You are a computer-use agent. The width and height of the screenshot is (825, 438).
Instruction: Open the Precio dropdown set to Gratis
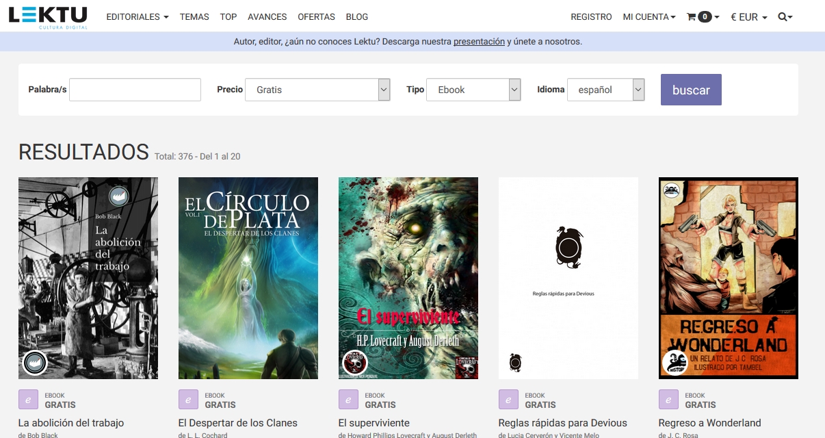(317, 90)
